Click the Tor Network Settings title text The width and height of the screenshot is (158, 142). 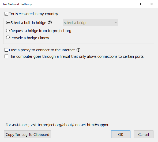click(x=17, y=4)
